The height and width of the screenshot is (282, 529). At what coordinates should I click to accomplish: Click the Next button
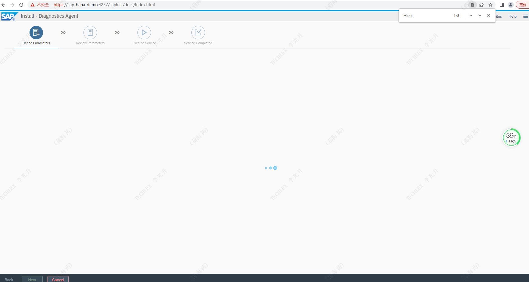pos(32,279)
